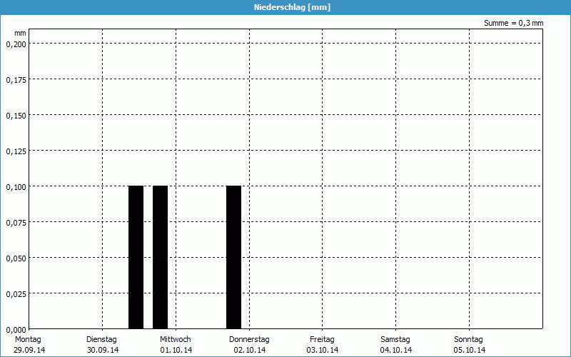Screen dimensions: 571x357
Task: Click the 05.10.14 date label
Action: click(x=470, y=350)
